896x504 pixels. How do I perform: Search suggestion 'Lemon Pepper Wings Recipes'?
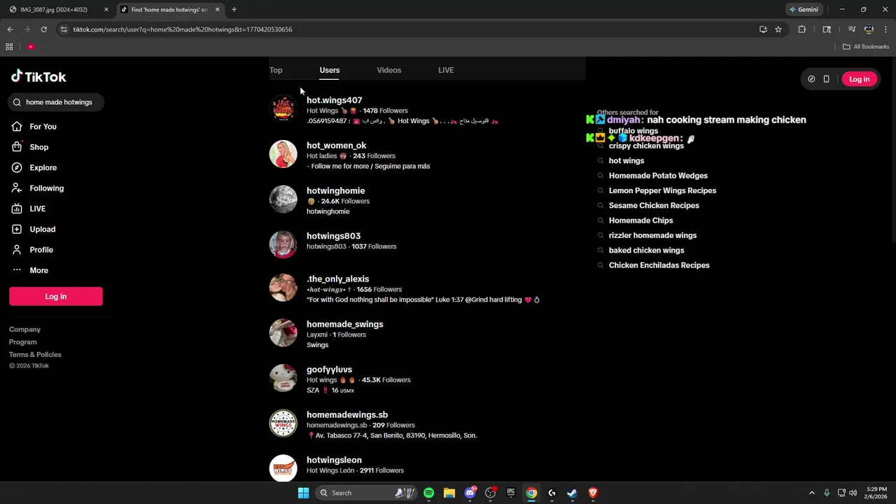click(x=662, y=190)
